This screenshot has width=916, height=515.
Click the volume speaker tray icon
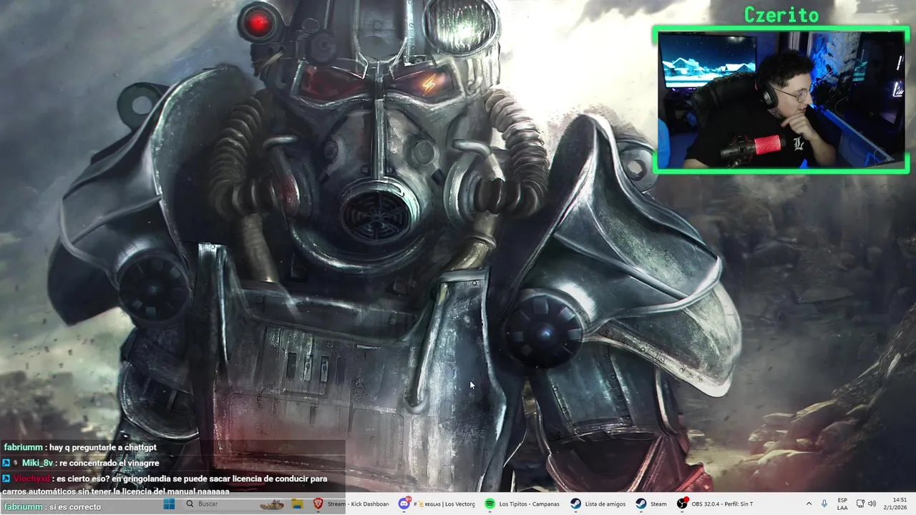(872, 504)
